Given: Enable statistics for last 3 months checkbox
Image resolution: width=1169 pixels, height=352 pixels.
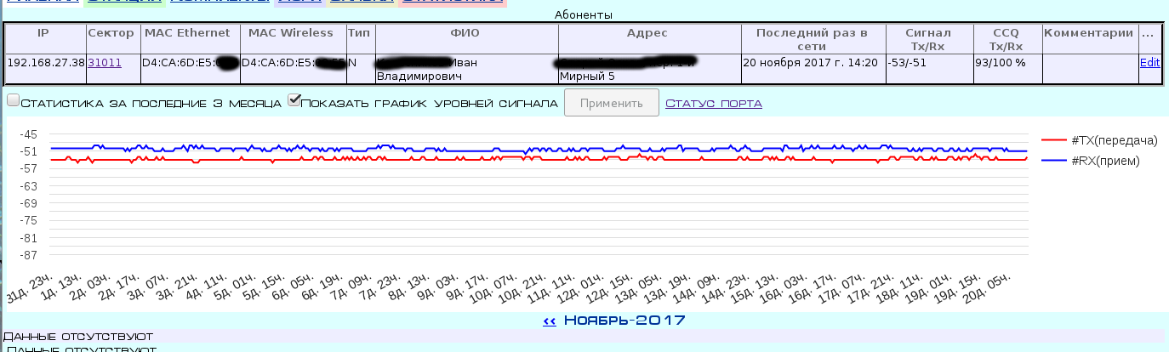Looking at the screenshot, I should point(13,100).
